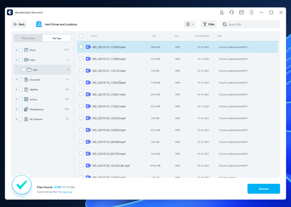Open the view mode dropdown menu
The height and width of the screenshot is (207, 291).
coord(190,24)
